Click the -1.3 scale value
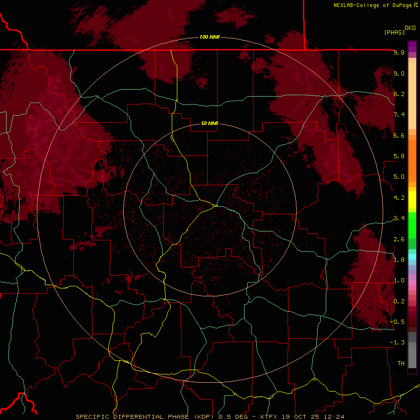 tap(397, 343)
